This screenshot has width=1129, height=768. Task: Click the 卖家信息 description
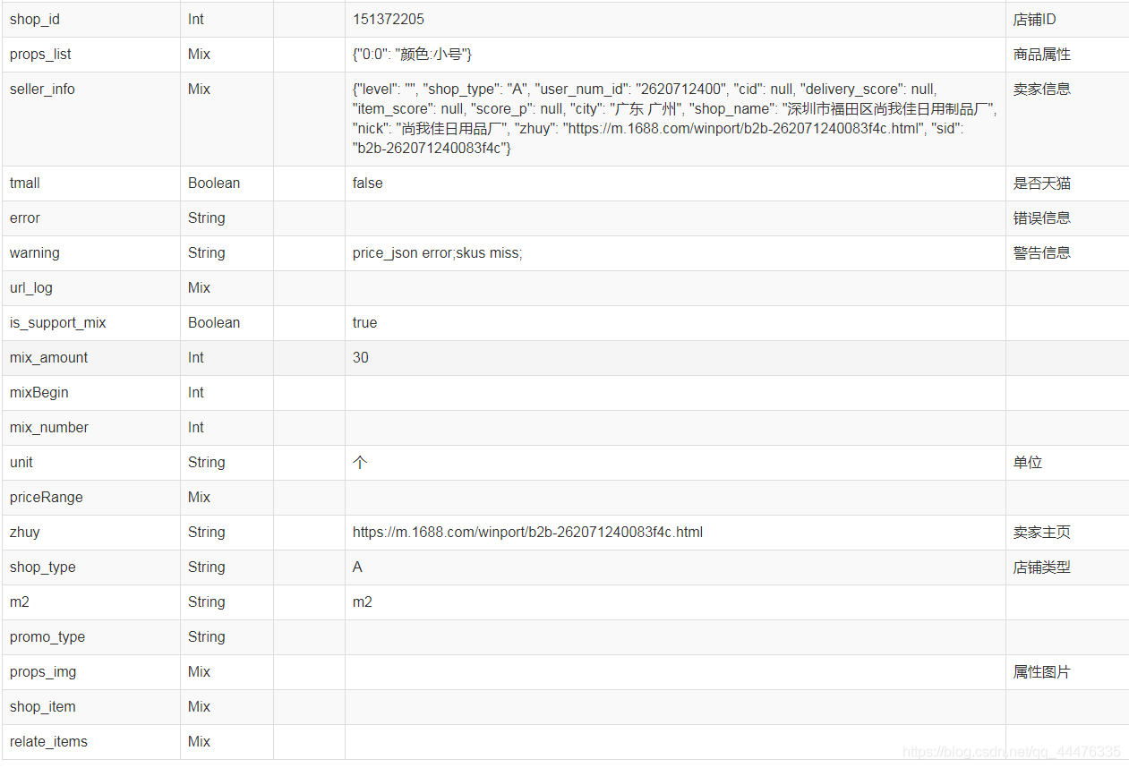1041,90
